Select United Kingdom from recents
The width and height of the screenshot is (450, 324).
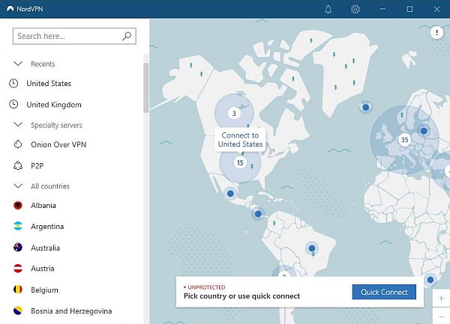coord(54,105)
